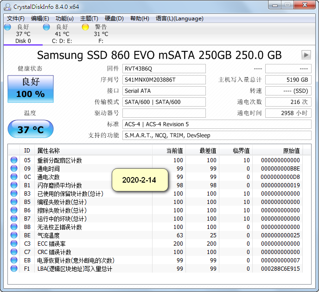Open the 功能(u) menu

tap(64, 19)
